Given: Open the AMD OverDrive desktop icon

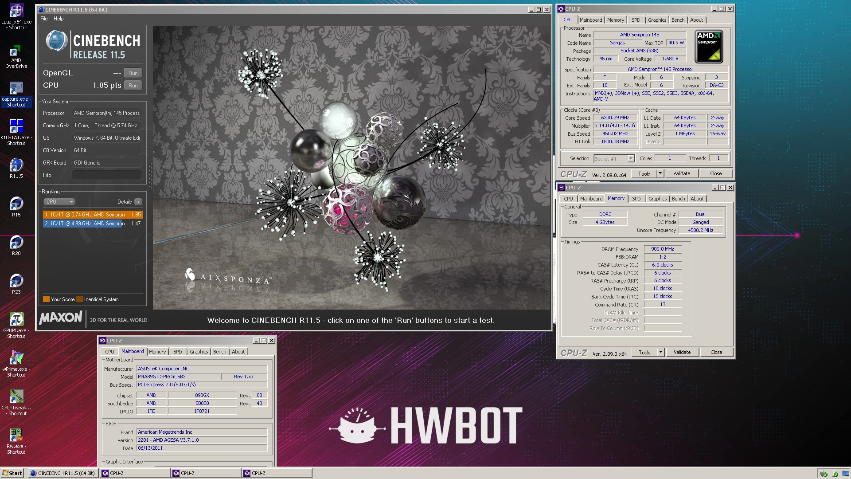Looking at the screenshot, I should (16, 56).
